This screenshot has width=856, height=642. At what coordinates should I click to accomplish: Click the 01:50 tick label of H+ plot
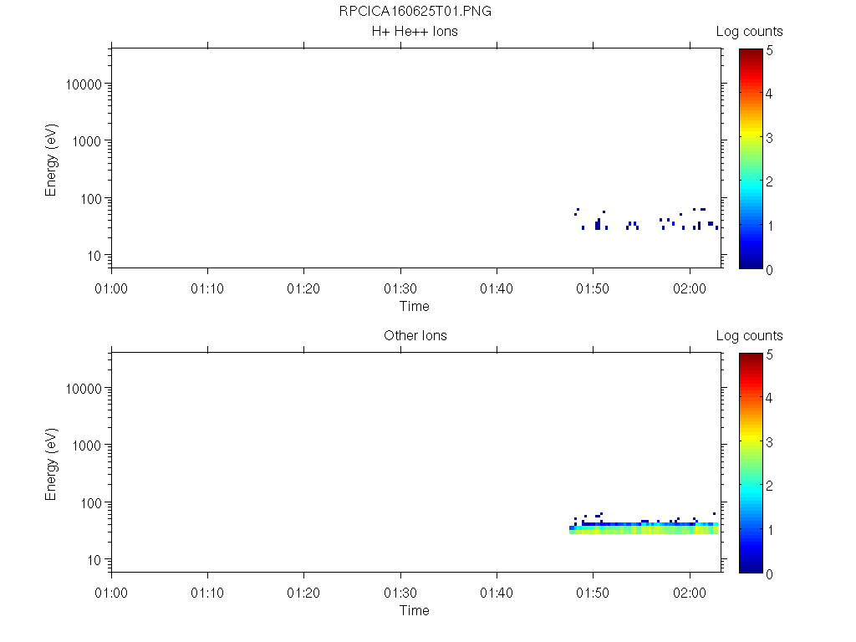pyautogui.click(x=593, y=288)
